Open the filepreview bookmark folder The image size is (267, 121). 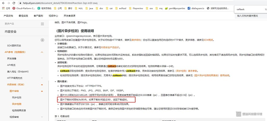[x=136, y=8]
